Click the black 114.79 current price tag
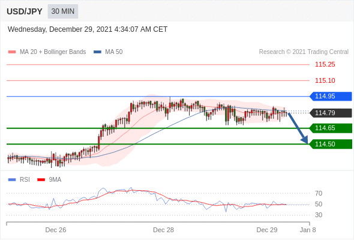Screen dimensions: 354x240 [x=331, y=113]
